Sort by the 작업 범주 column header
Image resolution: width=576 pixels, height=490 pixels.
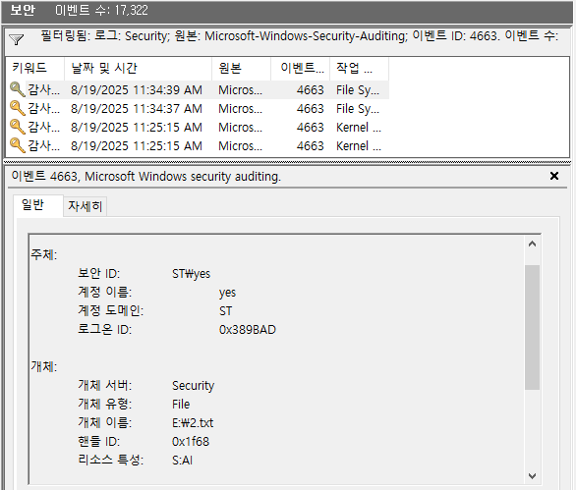coord(360,69)
